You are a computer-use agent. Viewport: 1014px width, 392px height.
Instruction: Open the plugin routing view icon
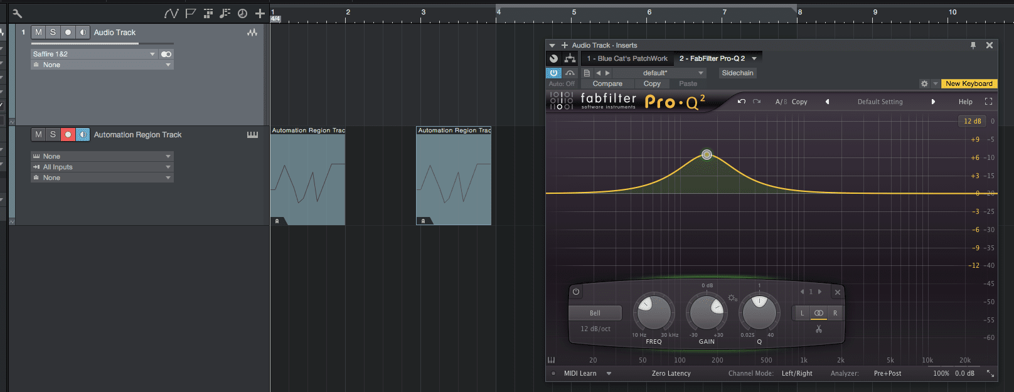coord(570,58)
